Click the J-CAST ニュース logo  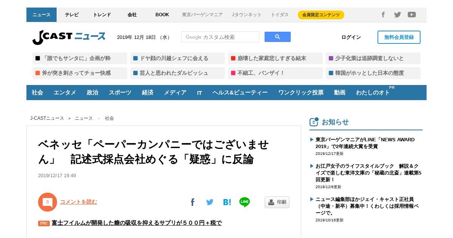(69, 37)
